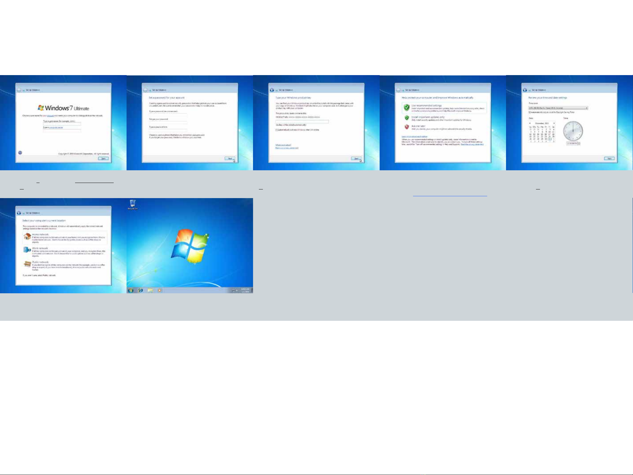Click Next in the time and date window

pyautogui.click(x=610, y=159)
